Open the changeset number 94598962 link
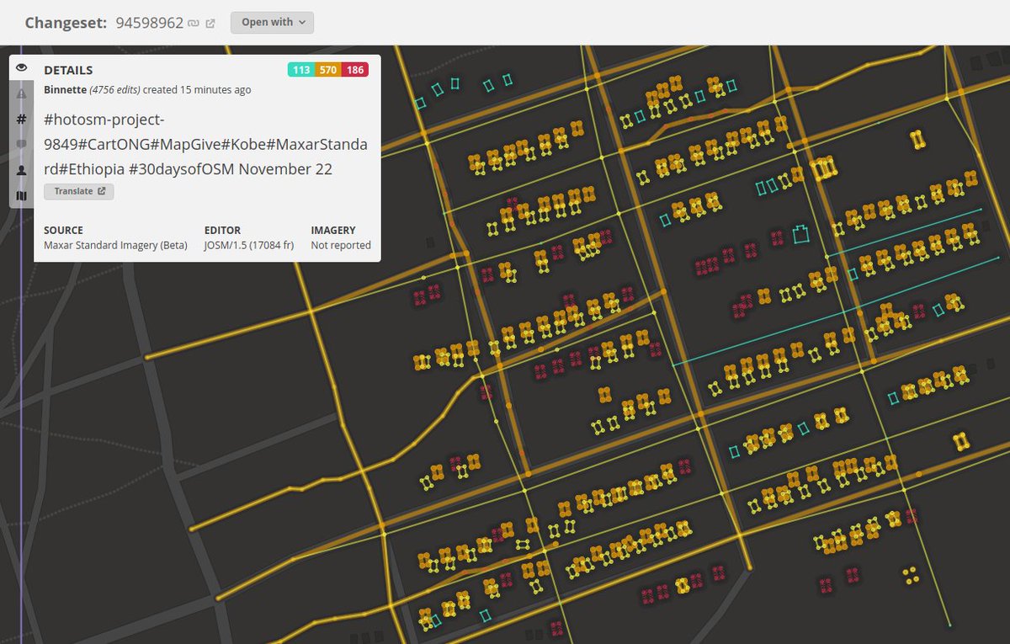Image resolution: width=1010 pixels, height=644 pixels. 150,23
